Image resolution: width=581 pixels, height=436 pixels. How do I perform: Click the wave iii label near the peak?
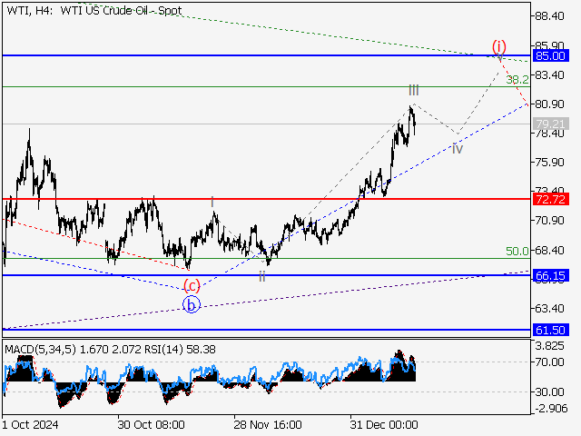click(413, 90)
